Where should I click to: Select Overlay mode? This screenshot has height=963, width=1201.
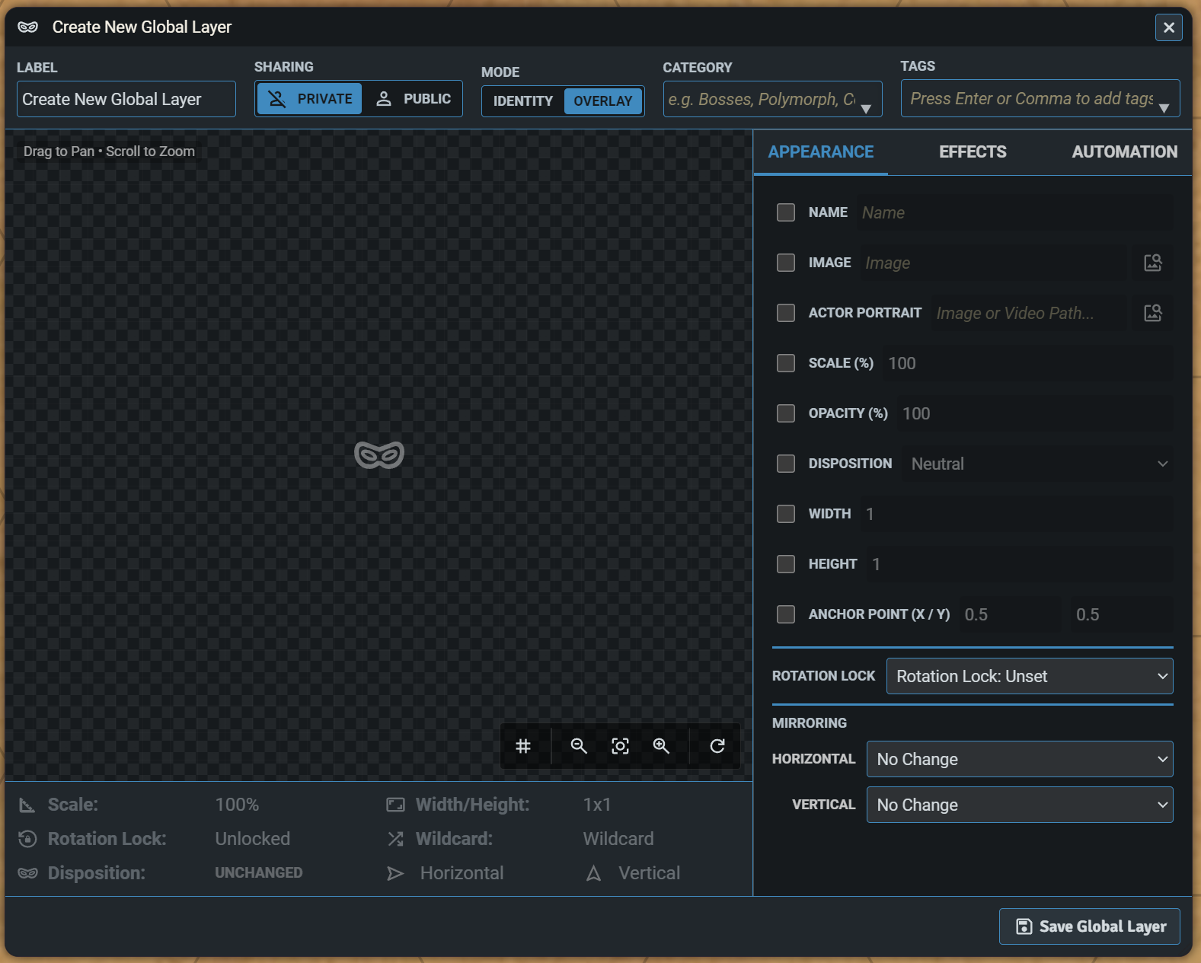tap(603, 101)
